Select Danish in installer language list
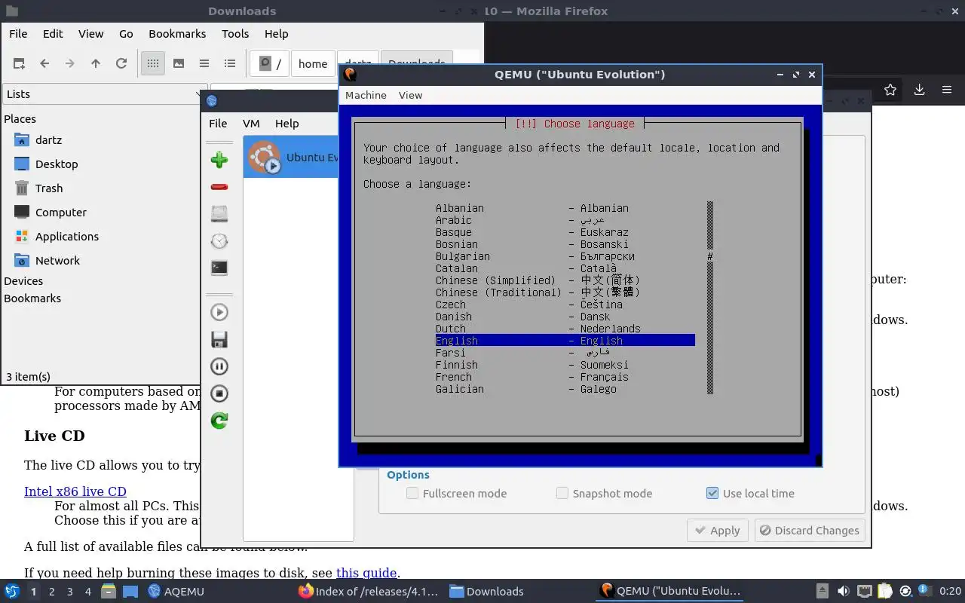This screenshot has width=965, height=603. [x=565, y=317]
